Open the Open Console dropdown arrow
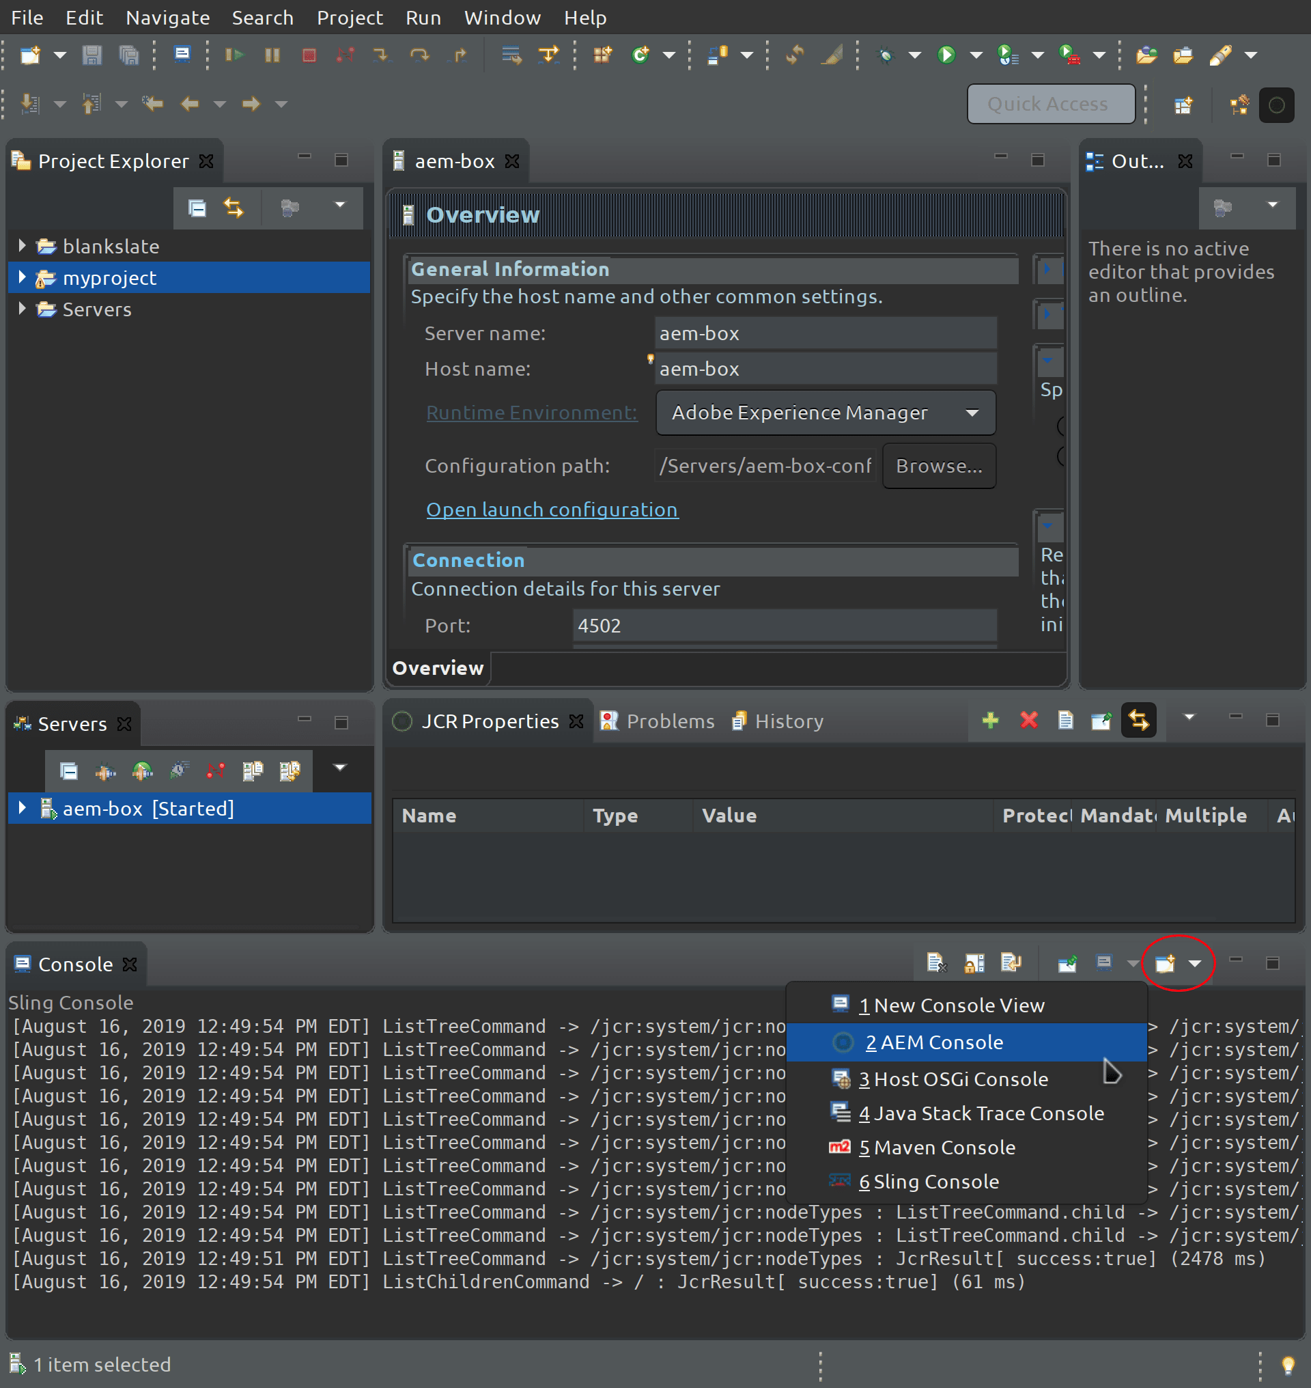Image resolution: width=1311 pixels, height=1388 pixels. pos(1195,964)
